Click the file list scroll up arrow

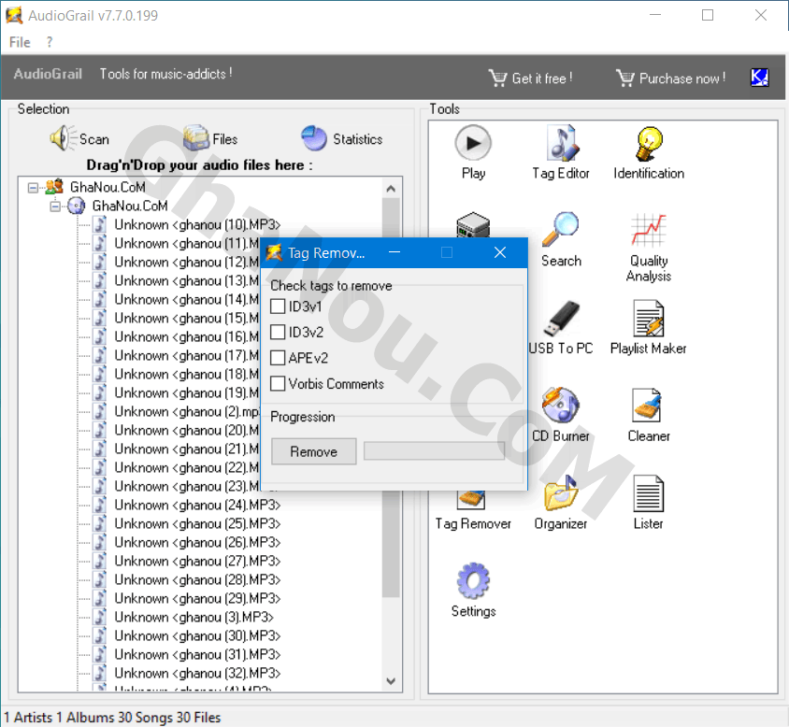point(391,189)
